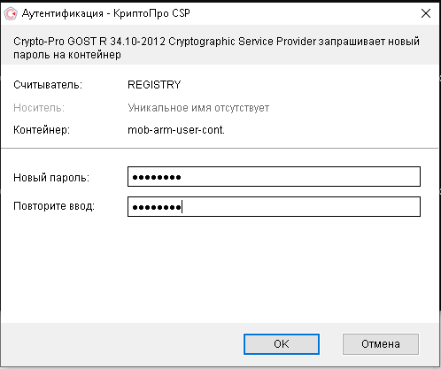Click the gray footer area left of OK
The height and width of the screenshot is (369, 441).
tap(121, 344)
